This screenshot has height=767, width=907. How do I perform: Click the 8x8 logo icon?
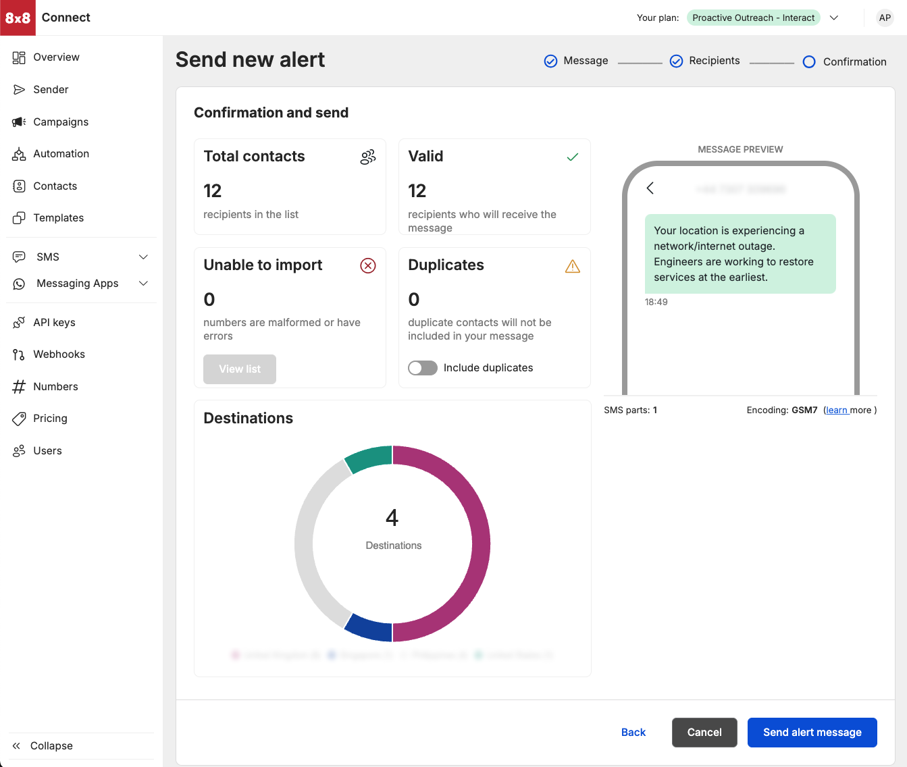tap(18, 18)
